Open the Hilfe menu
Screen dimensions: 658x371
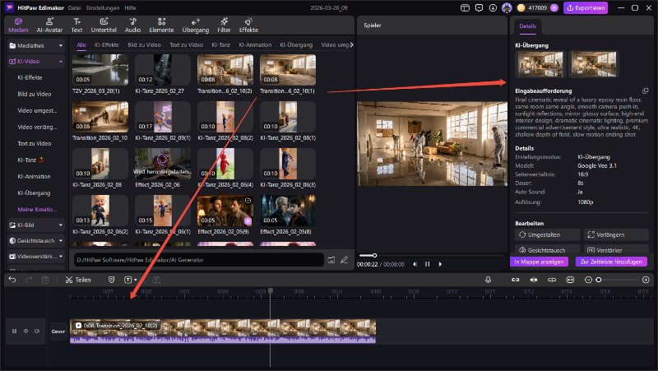pos(130,7)
